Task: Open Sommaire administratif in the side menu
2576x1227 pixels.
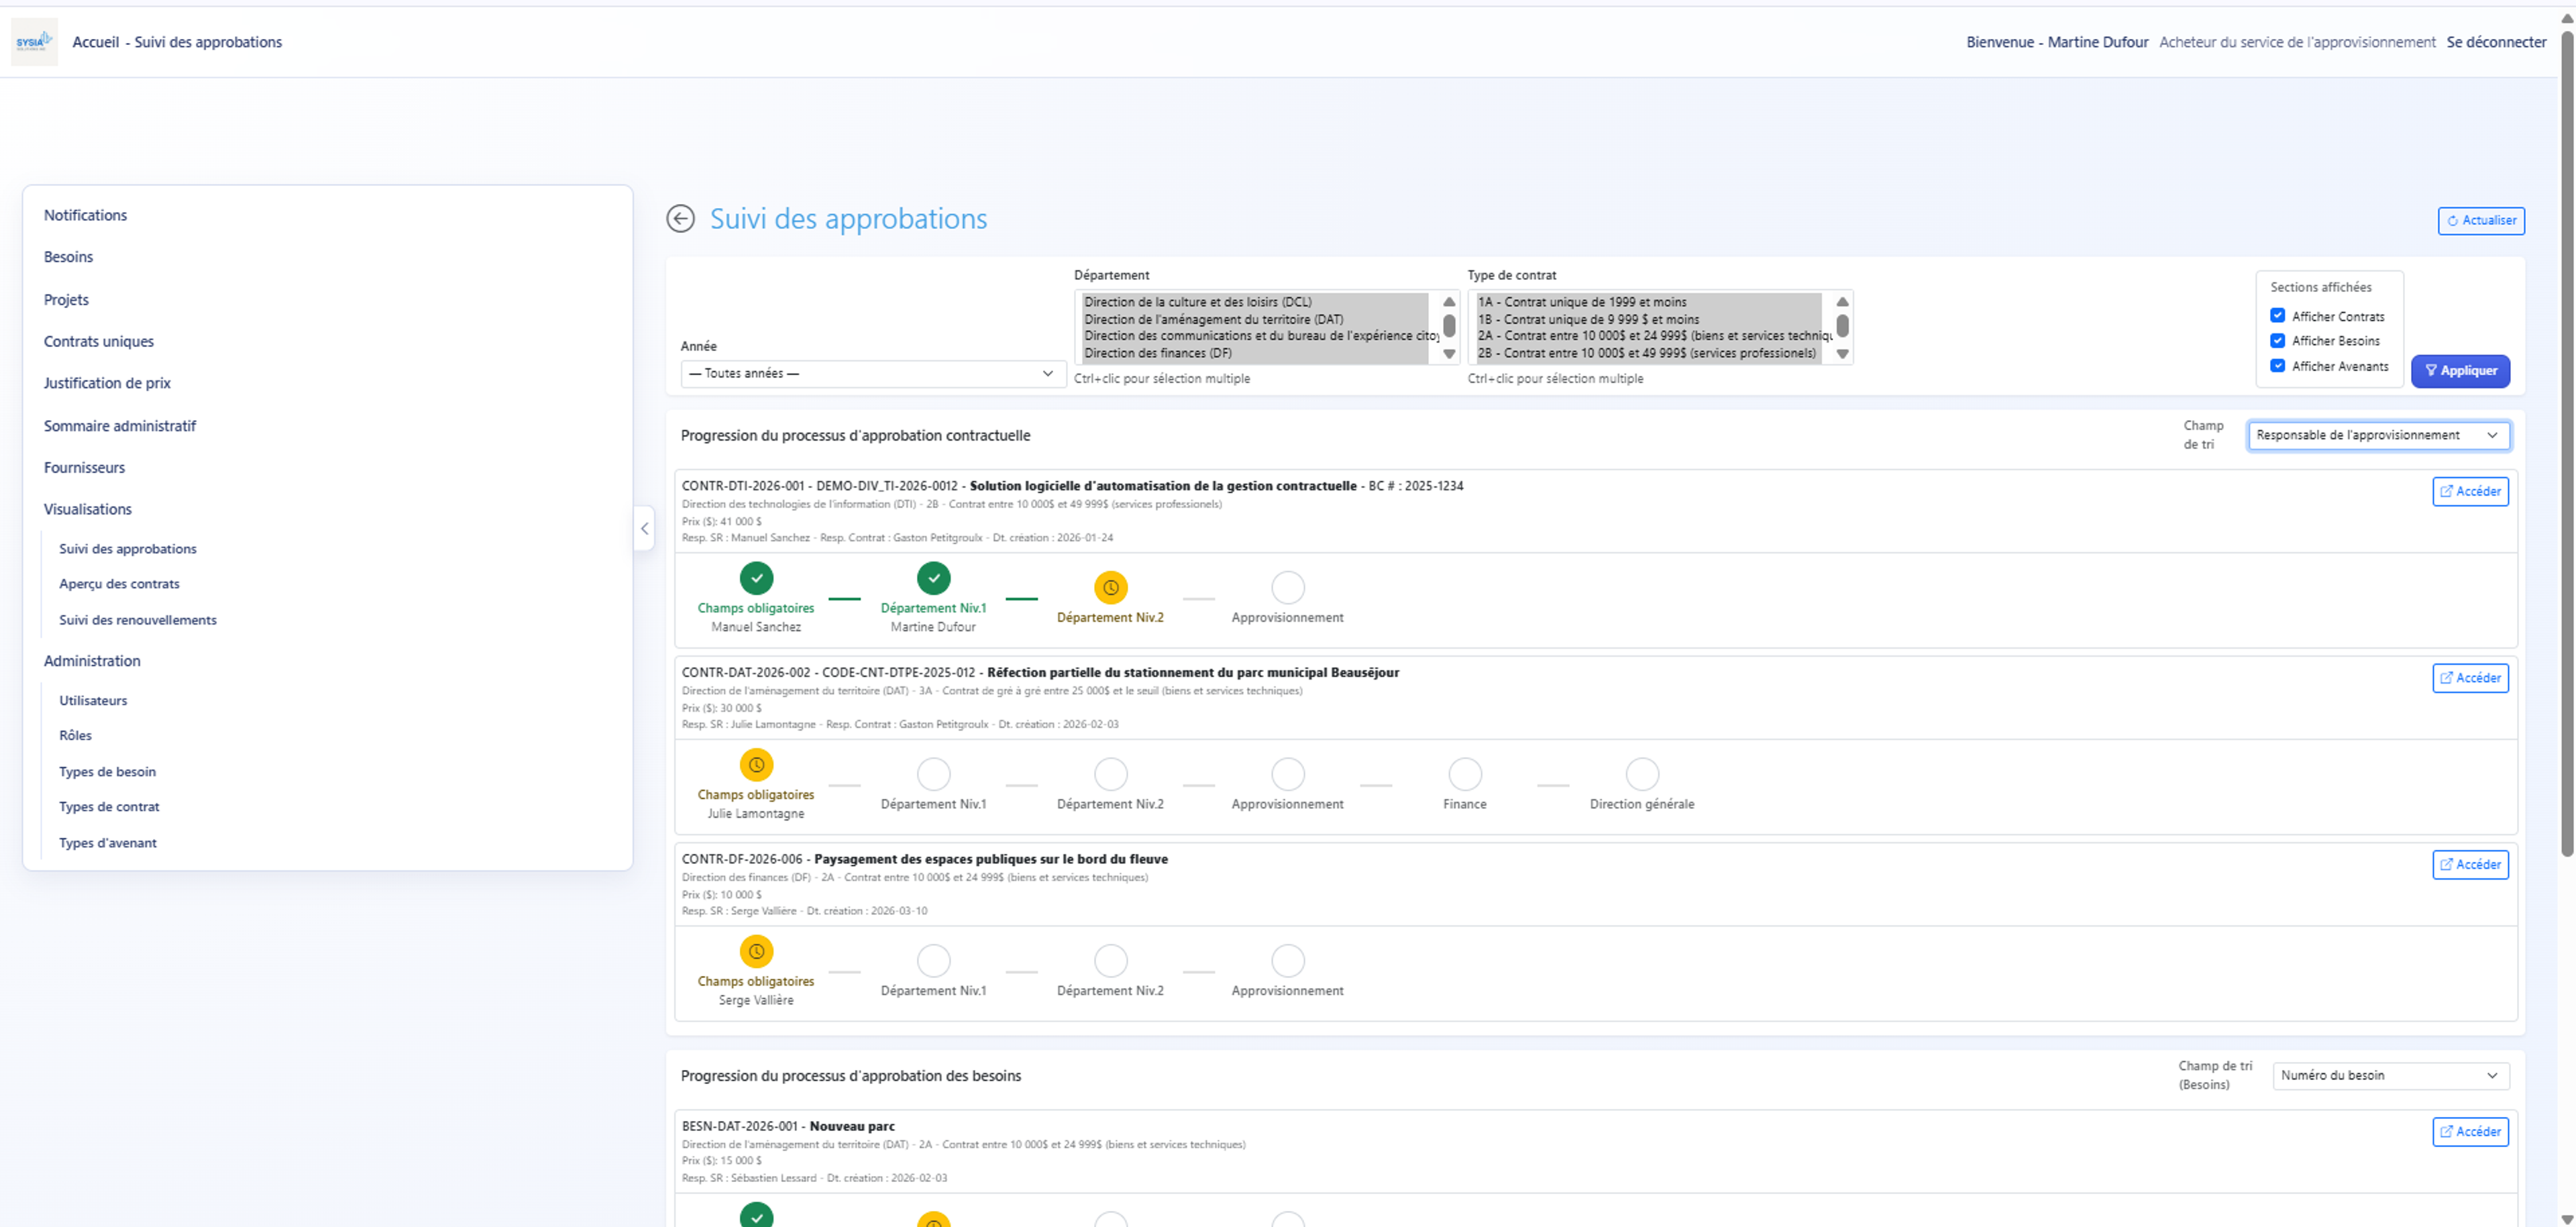Action: click(120, 426)
